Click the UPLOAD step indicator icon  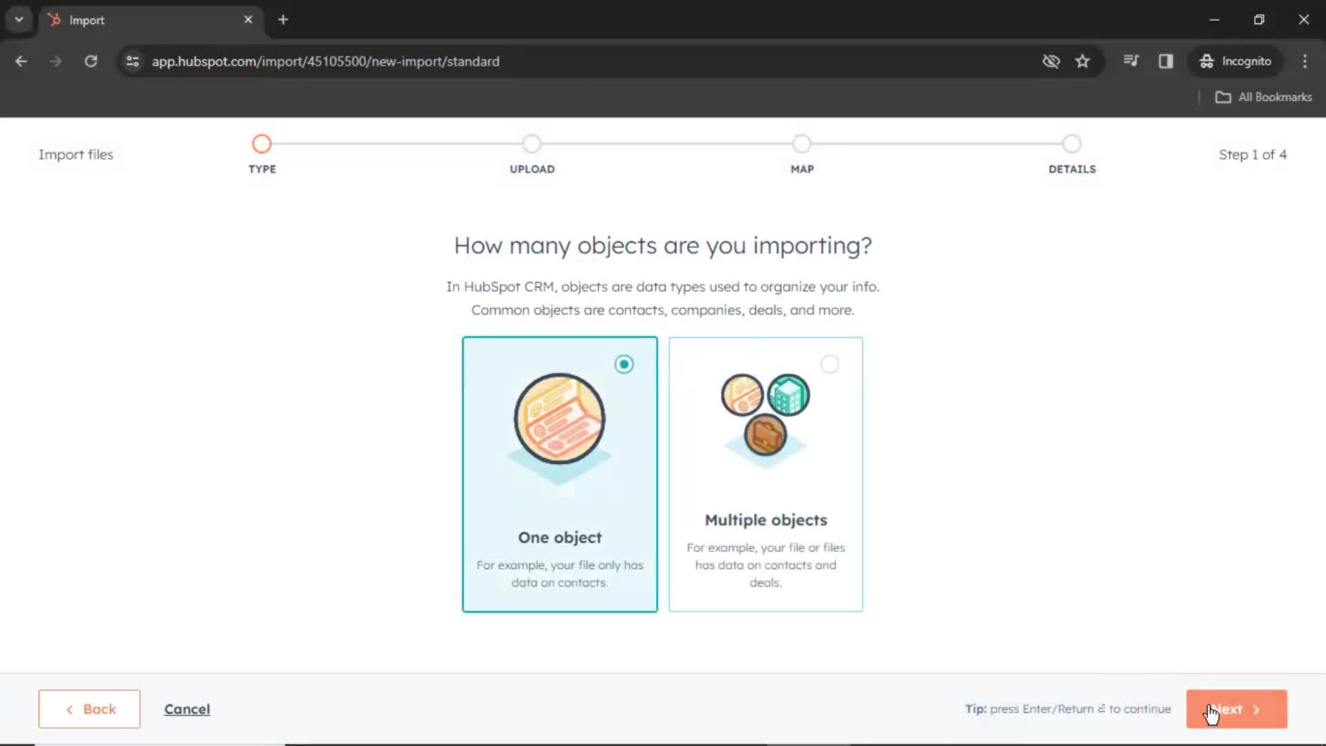pos(532,143)
